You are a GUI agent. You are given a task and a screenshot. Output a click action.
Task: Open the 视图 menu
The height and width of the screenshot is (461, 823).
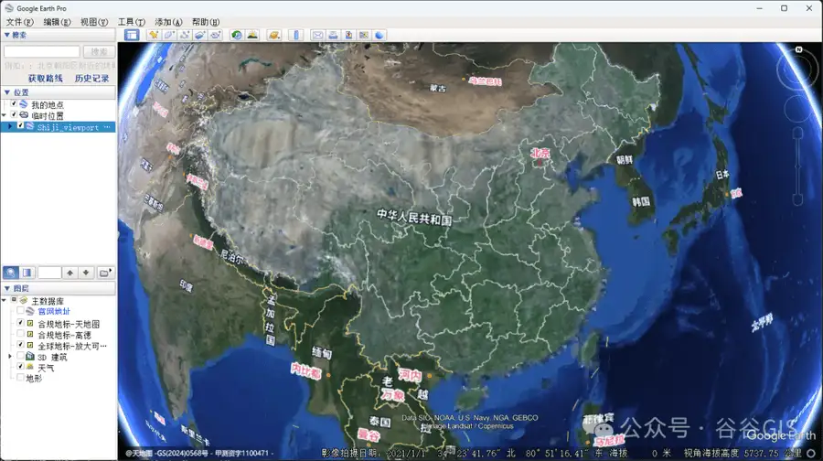click(94, 22)
